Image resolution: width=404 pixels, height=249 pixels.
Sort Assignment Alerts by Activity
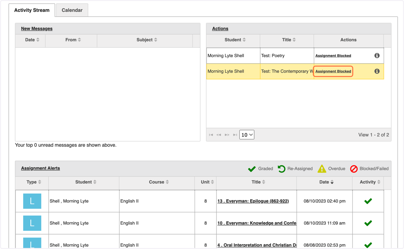click(x=370, y=182)
